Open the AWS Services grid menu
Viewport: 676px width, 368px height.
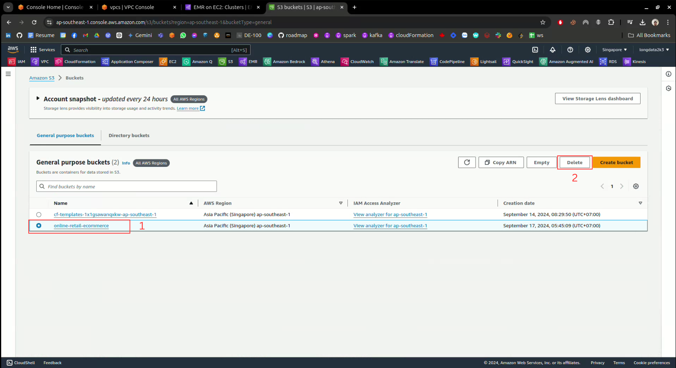[43, 50]
